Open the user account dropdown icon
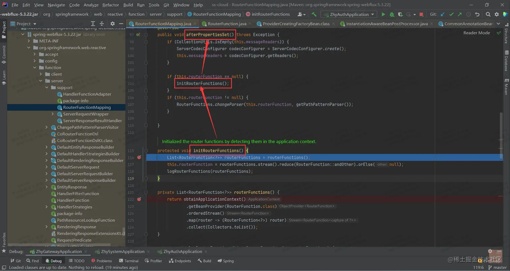 click(x=302, y=14)
